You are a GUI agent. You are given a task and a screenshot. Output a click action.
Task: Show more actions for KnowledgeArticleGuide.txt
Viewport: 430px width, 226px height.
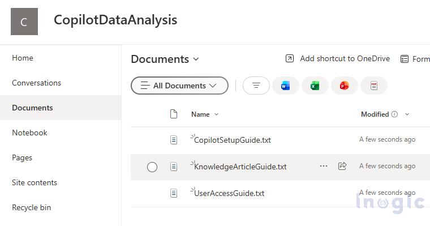point(324,166)
